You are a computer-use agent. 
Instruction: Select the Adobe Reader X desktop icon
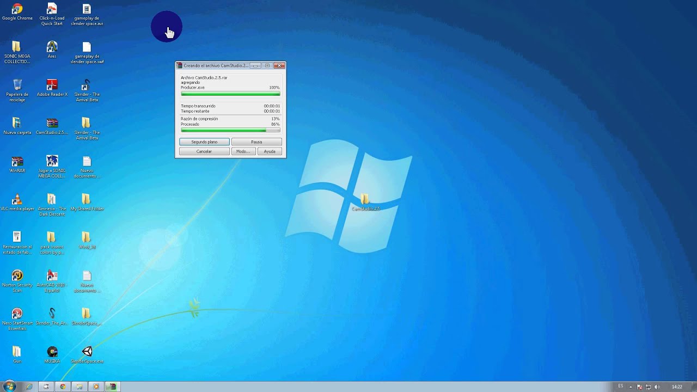coord(52,88)
